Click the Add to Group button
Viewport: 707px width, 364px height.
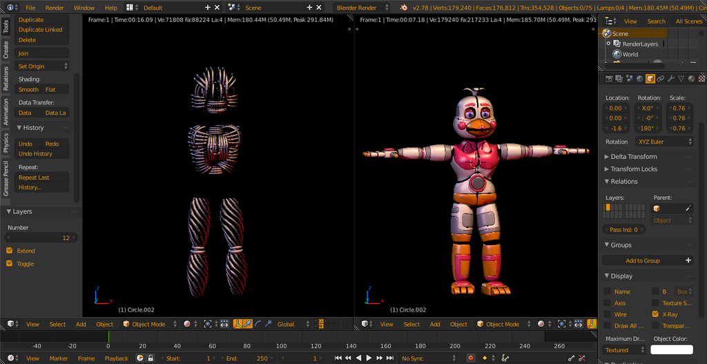tap(643, 260)
